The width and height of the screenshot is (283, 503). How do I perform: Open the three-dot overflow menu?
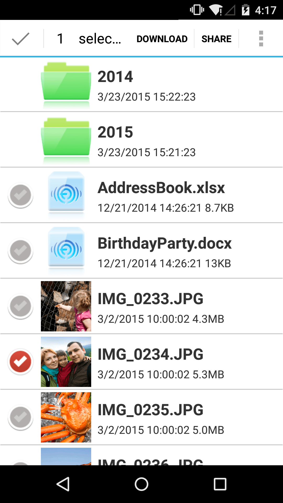click(261, 39)
